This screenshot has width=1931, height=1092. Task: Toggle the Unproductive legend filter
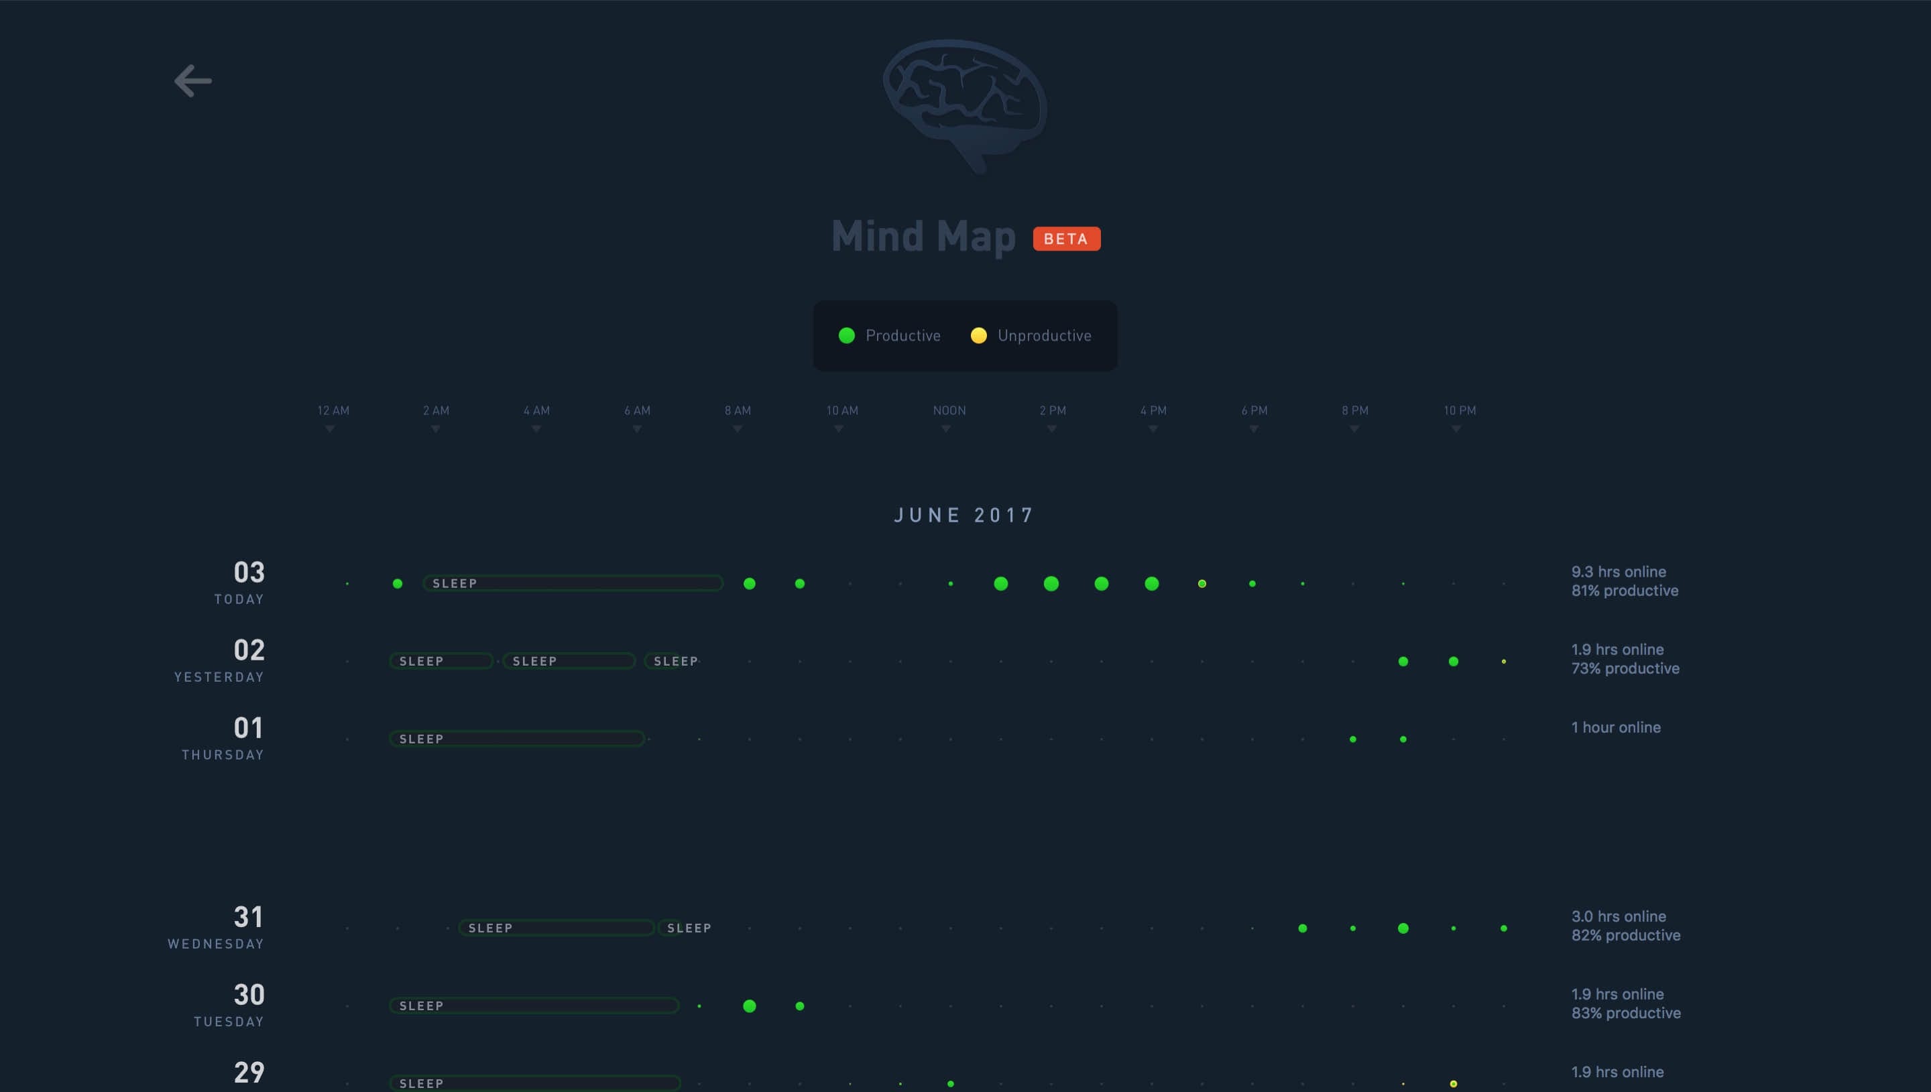click(1043, 335)
